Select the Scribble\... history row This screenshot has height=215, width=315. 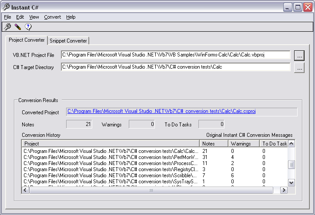point(155,175)
